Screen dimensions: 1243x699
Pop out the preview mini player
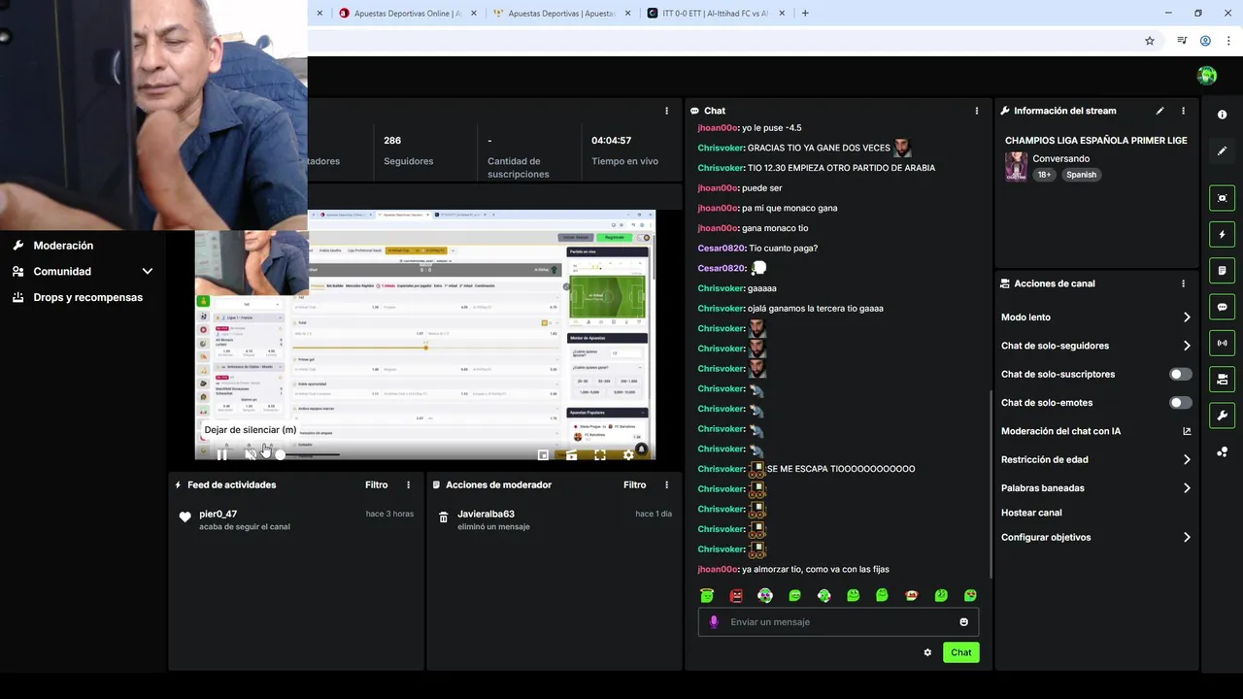point(543,454)
